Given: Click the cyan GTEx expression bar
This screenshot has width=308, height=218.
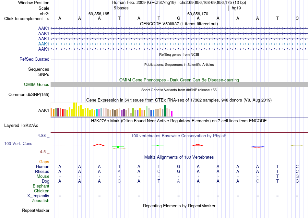Looking at the screenshot, I should 97,113.
